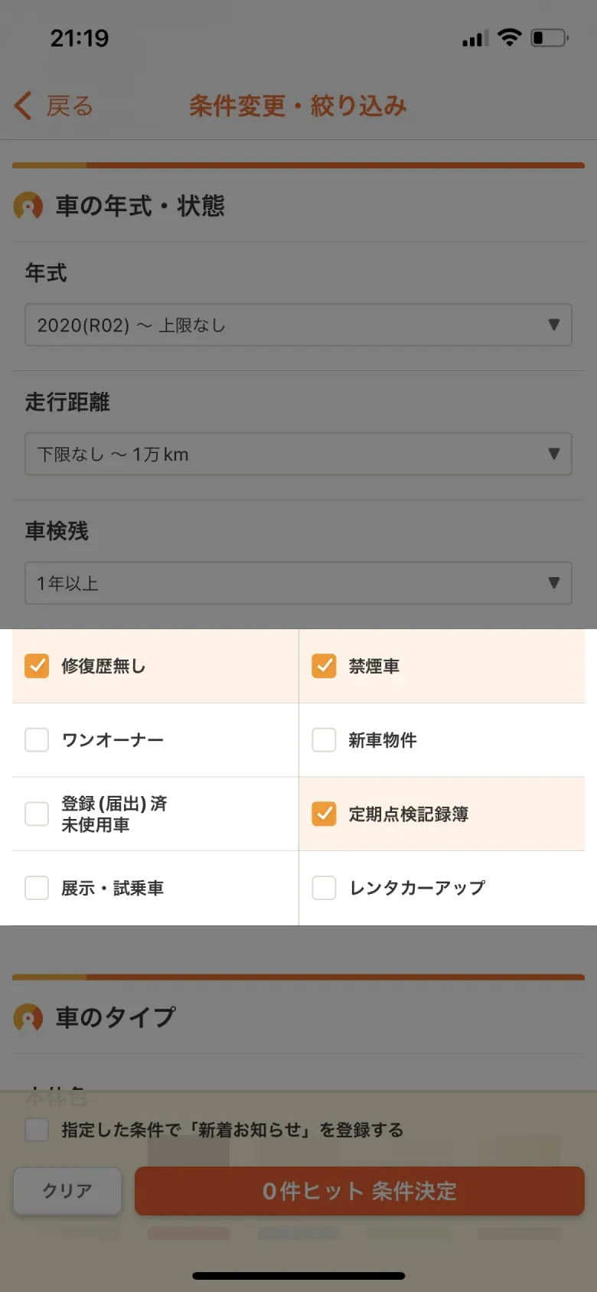
Task: Uncheck 禁煙車 filter
Action: coord(324,666)
